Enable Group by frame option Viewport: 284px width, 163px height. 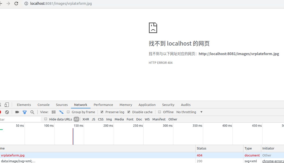click(68, 112)
